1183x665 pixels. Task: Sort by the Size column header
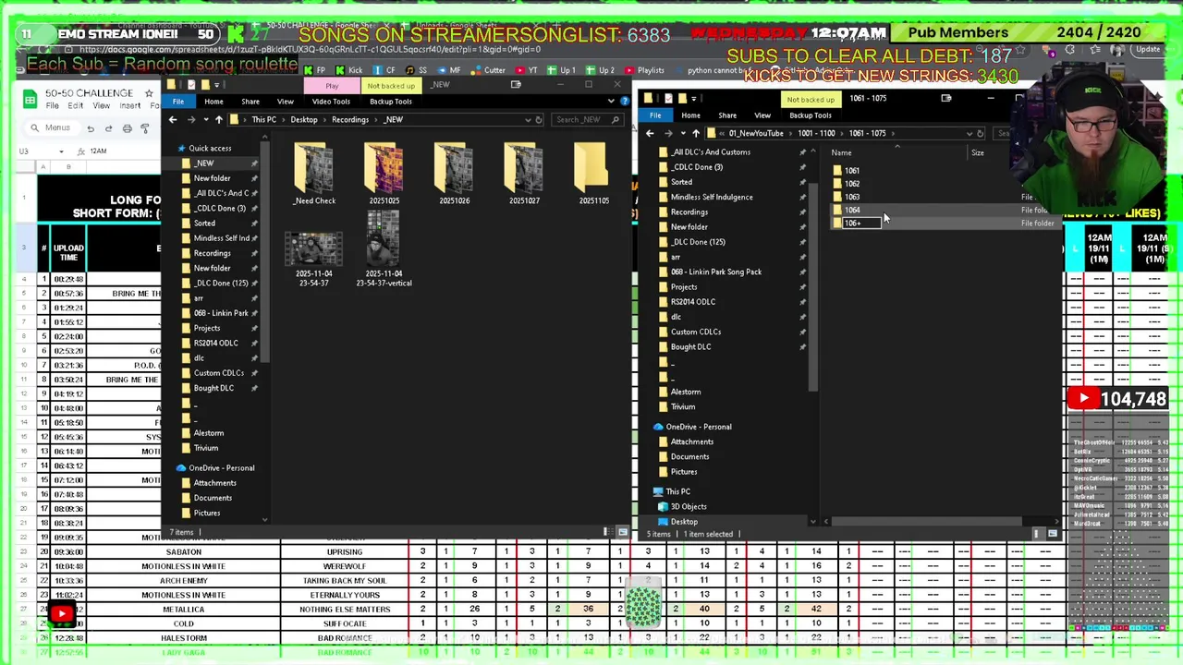[977, 152]
